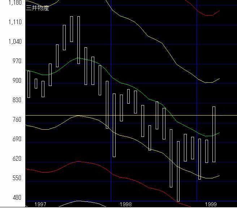Image resolution: width=237 pixels, height=208 pixels.
Task: Click the 1997 year label on time axis
Action: [40, 204]
